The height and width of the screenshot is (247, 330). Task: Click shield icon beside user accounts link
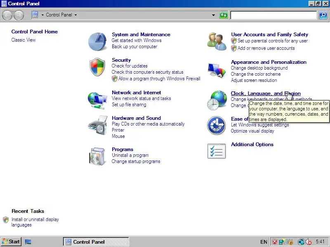coord(233,48)
